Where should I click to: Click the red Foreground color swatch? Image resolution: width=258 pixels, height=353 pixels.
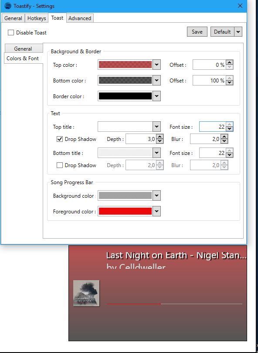125,211
